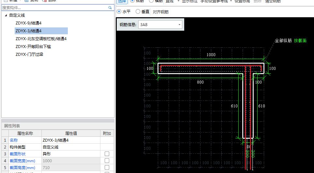This screenshot has height=173, width=314.
Task: Click the 自定义线 property value cell
Action: [x=71, y=147]
